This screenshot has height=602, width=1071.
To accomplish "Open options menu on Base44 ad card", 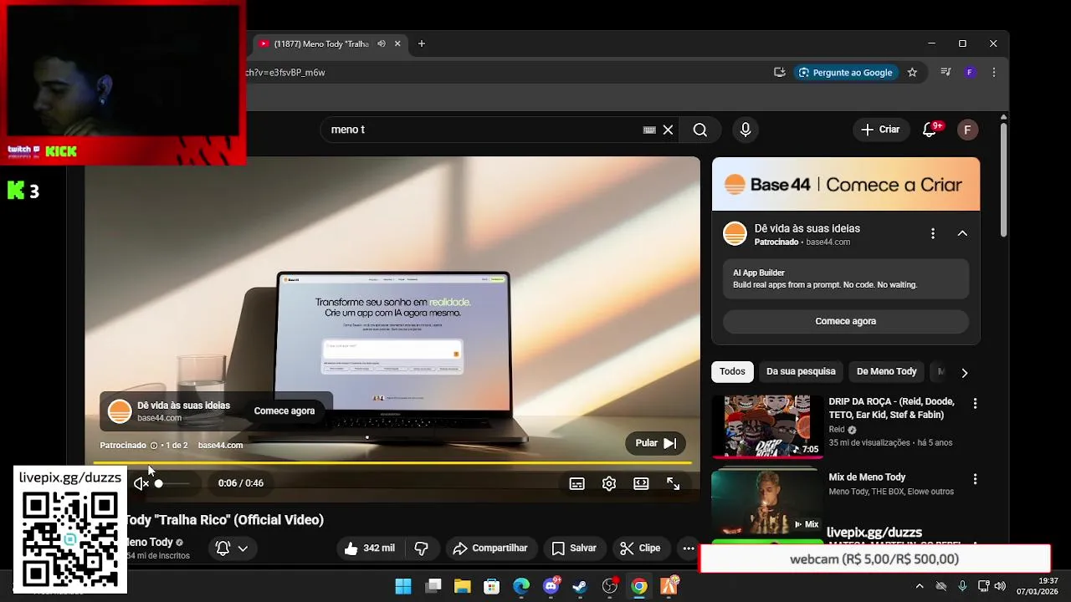I will [x=933, y=234].
